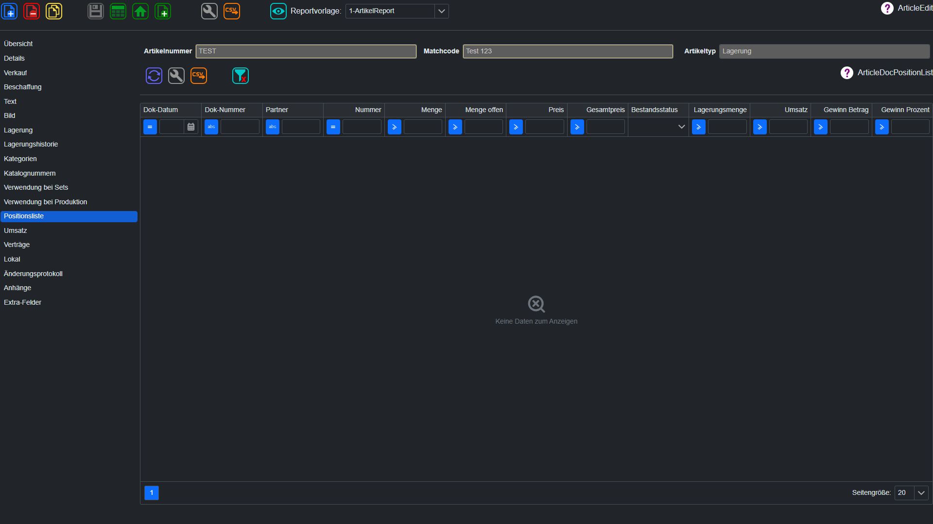Open Dok-Datum calendar picker

tap(191, 127)
